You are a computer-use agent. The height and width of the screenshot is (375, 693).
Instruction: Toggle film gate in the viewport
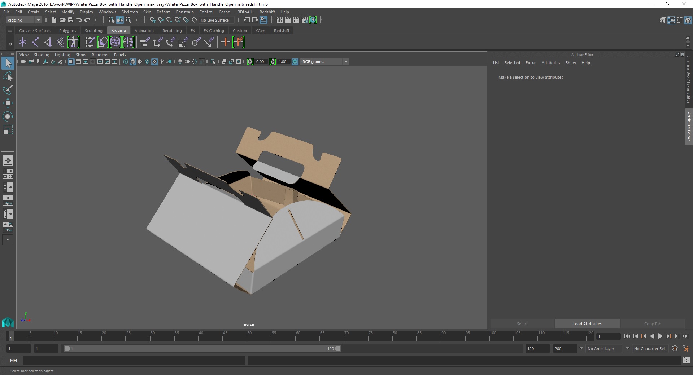[x=78, y=62]
